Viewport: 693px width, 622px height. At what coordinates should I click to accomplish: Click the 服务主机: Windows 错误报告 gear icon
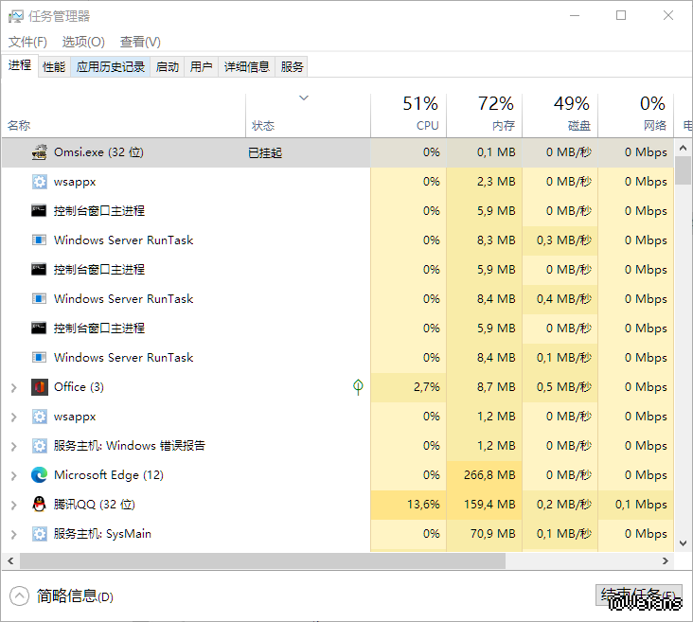coord(40,446)
